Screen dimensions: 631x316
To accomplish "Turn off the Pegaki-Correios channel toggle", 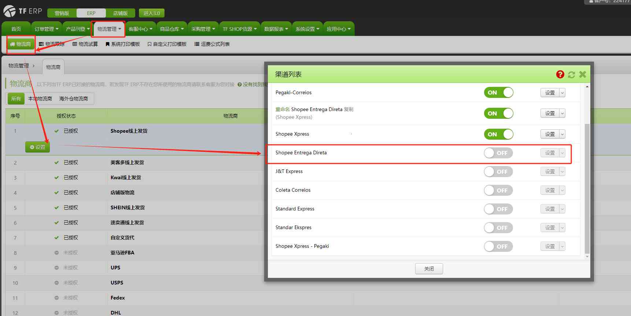I will pos(498,93).
